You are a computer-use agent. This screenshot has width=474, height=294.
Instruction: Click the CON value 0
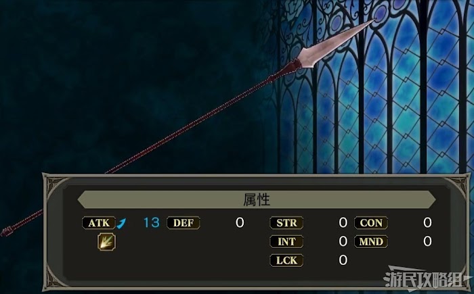coord(427,223)
